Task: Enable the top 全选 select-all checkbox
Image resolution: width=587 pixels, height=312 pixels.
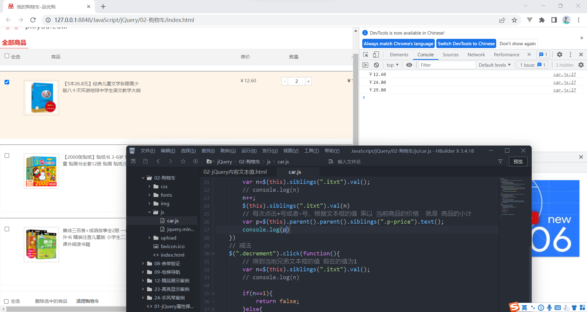Action: [x=6, y=56]
